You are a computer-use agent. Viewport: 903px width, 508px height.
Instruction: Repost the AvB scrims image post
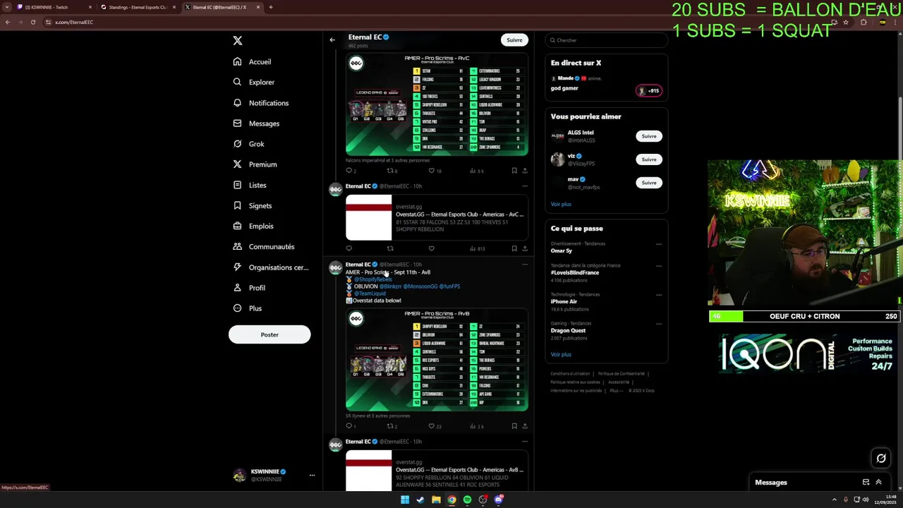pos(390,426)
